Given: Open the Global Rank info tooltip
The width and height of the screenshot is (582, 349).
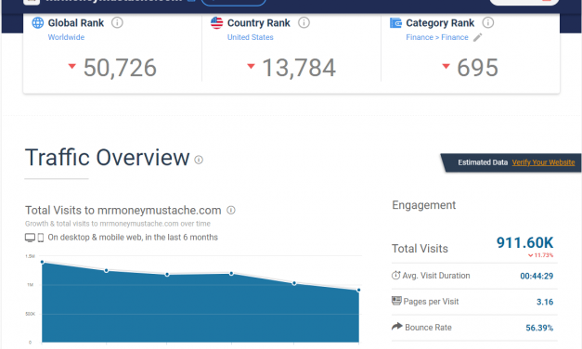Looking at the screenshot, I should [x=117, y=22].
